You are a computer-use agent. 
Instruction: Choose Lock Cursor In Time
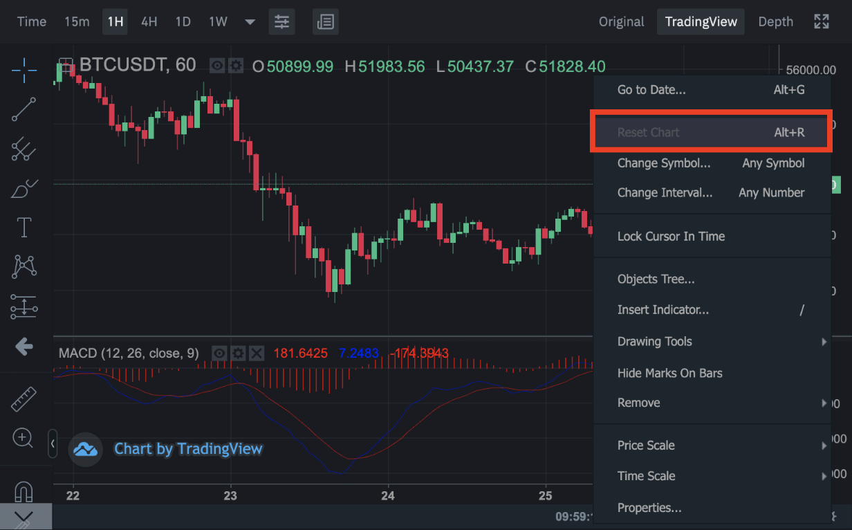click(x=712, y=237)
